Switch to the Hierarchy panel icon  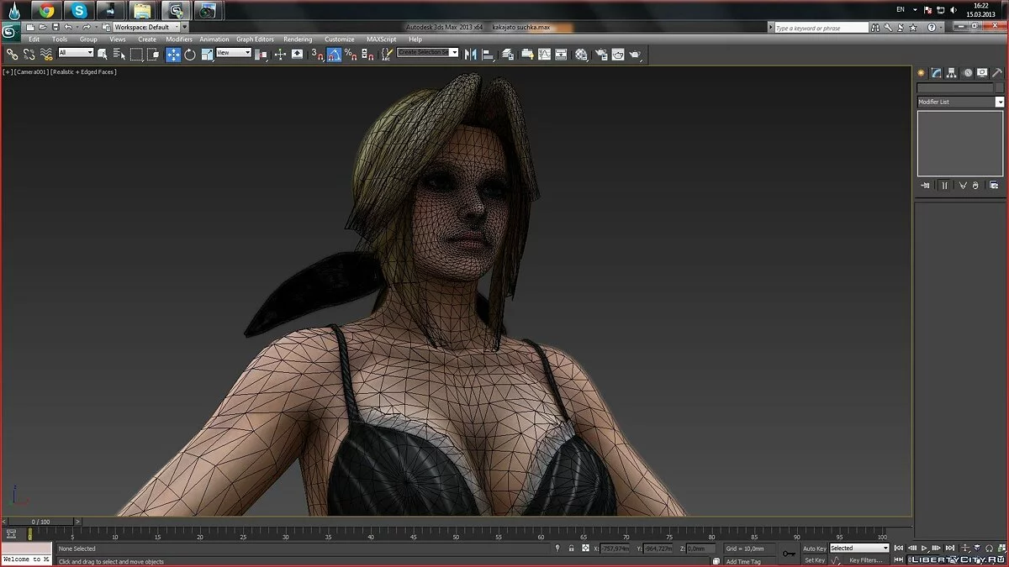(952, 73)
